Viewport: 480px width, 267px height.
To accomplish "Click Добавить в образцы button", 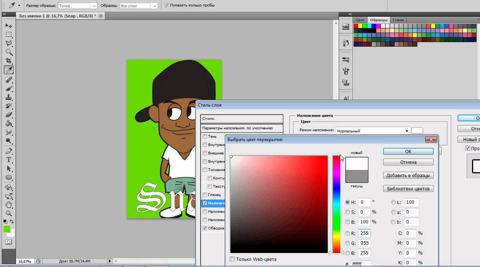I will click(x=408, y=176).
